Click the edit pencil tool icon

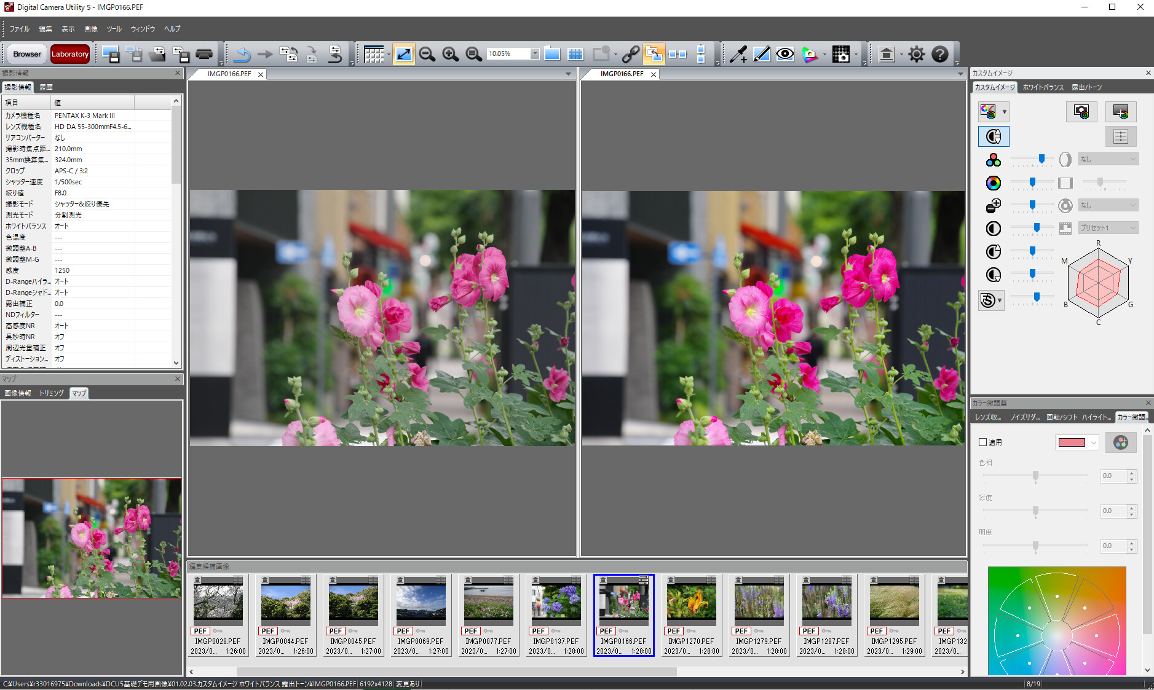[761, 54]
